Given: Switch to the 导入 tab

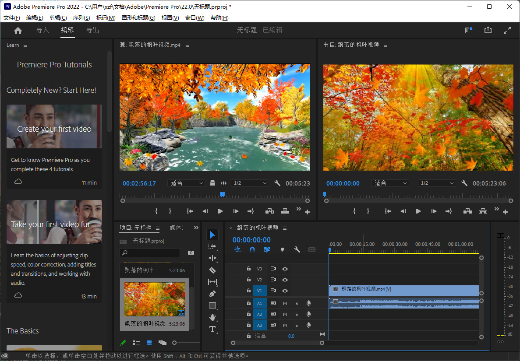Looking at the screenshot, I should click(x=42, y=30).
